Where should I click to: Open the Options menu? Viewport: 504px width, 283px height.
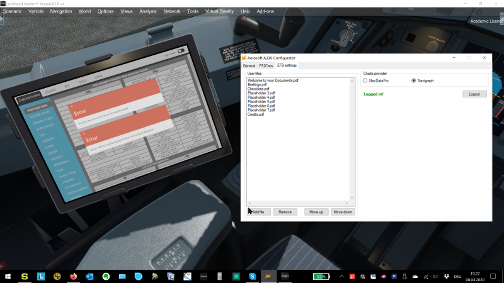[x=105, y=11]
